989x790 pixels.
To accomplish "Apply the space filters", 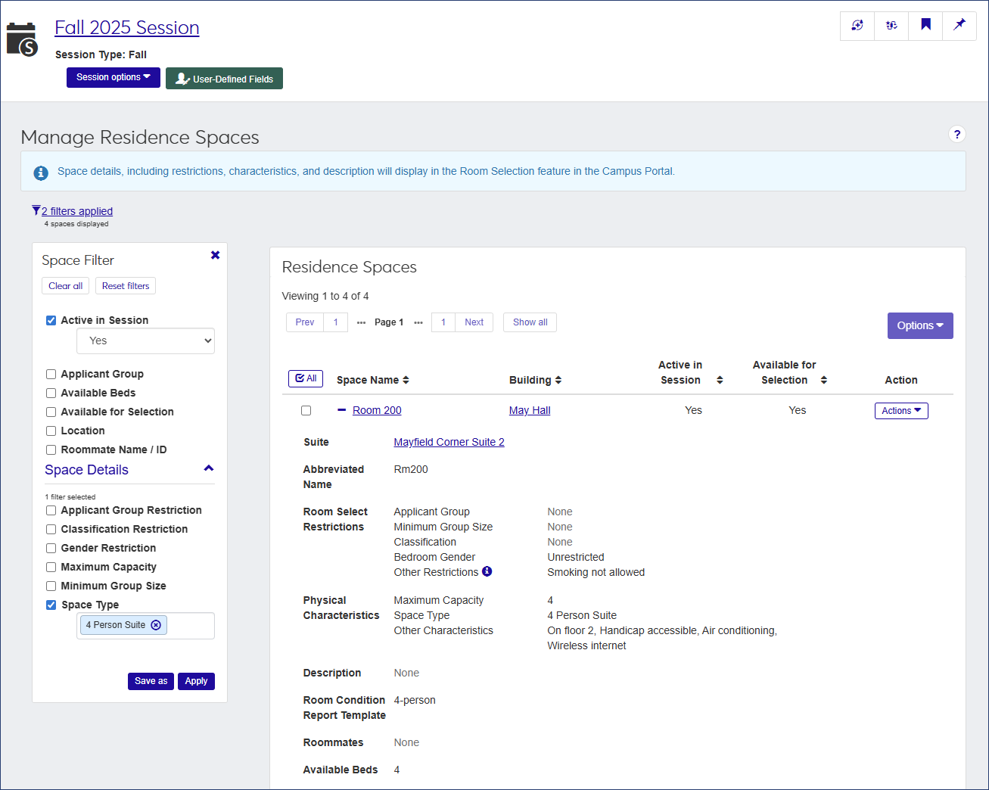I will click(x=196, y=681).
